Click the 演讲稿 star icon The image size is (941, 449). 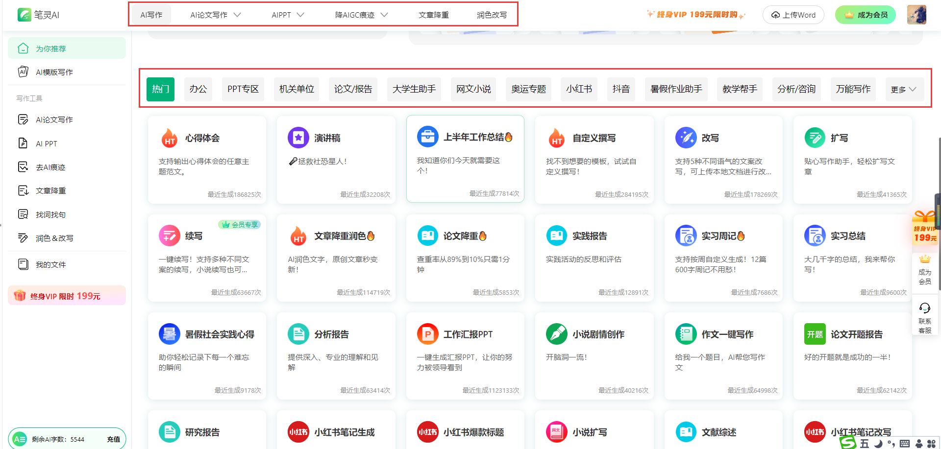coord(298,138)
